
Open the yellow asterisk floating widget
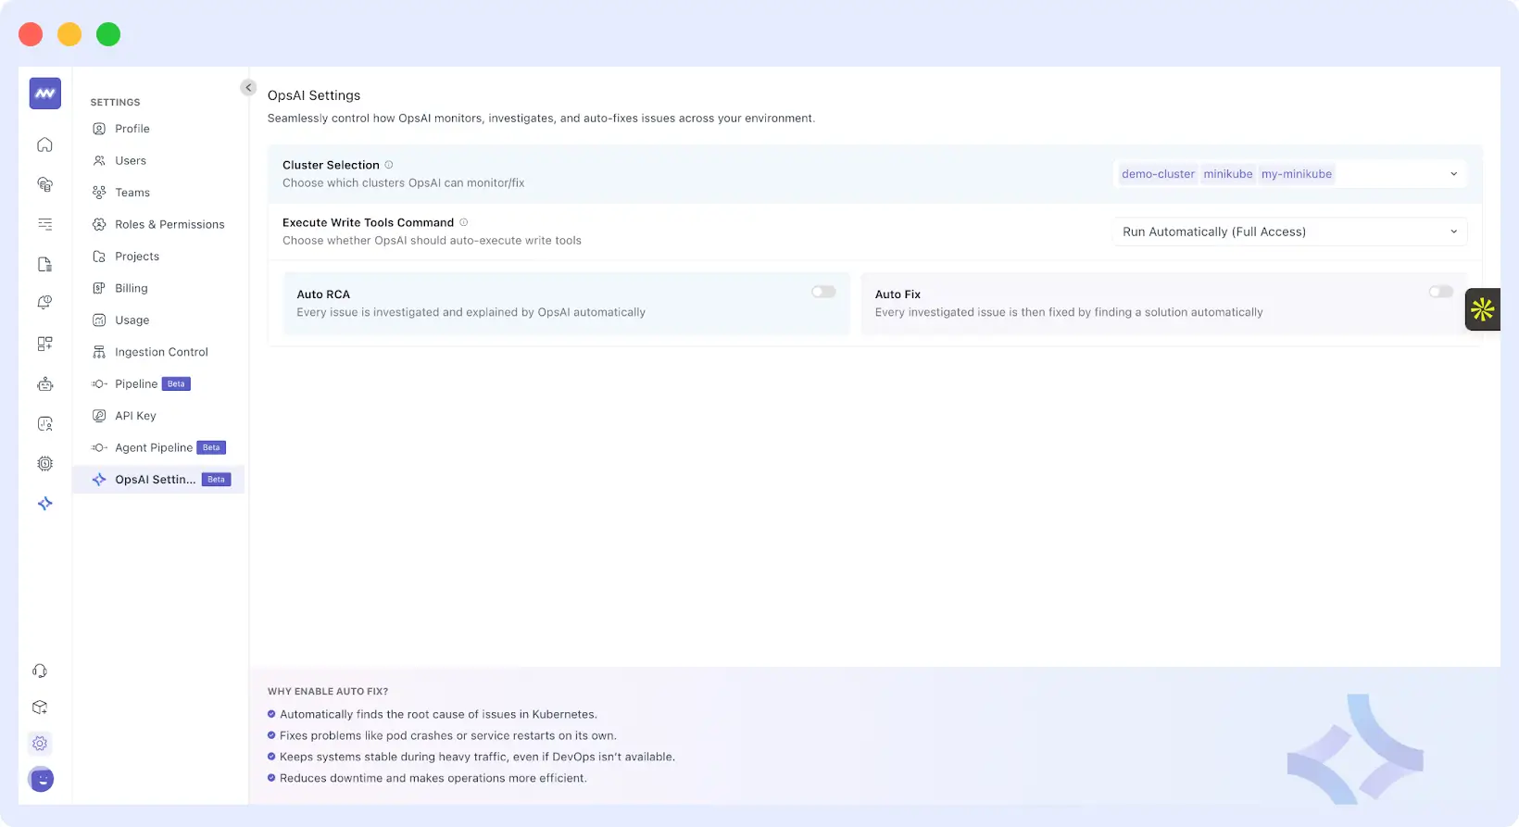[1482, 309]
